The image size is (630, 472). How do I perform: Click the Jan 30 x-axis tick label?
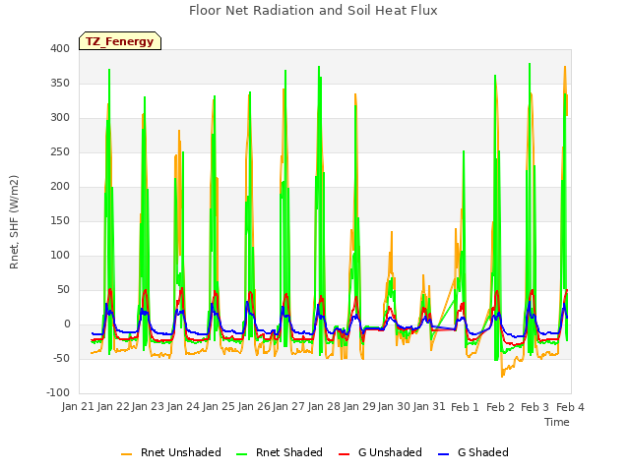(394, 407)
